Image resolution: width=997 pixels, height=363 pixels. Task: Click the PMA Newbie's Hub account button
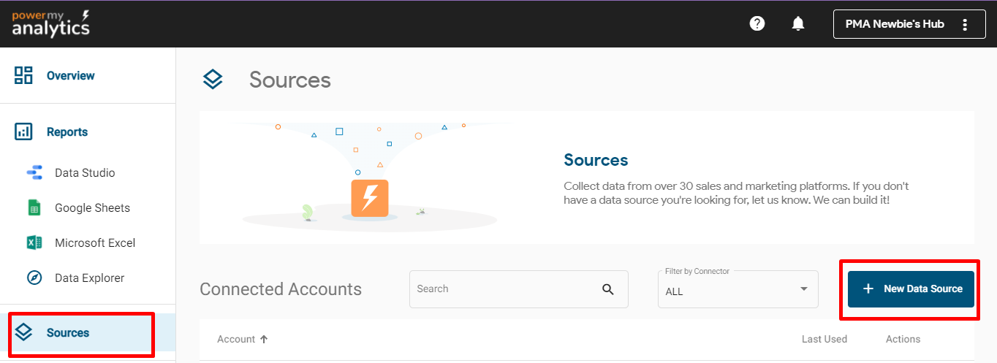coord(895,24)
